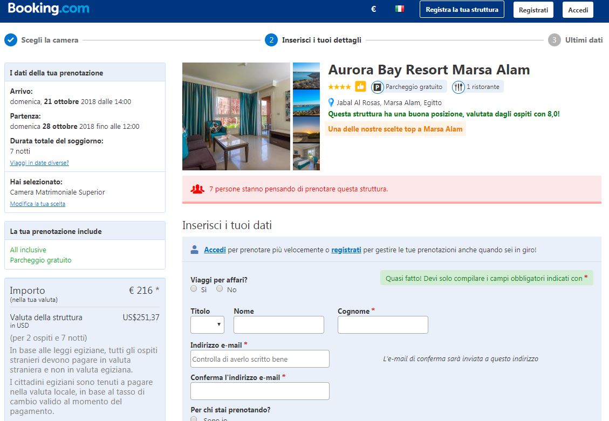Click the free parking P icon
609x421 pixels.
click(x=377, y=87)
